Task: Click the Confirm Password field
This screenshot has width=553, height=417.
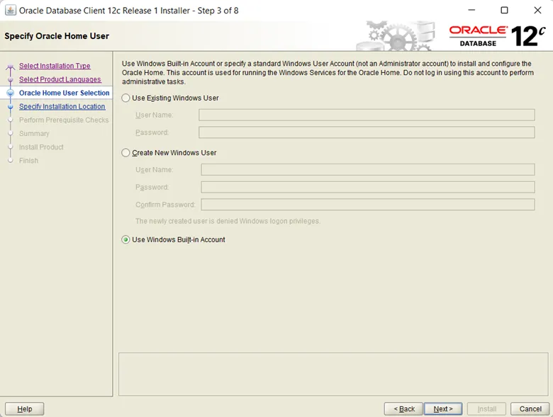Action: pos(368,205)
